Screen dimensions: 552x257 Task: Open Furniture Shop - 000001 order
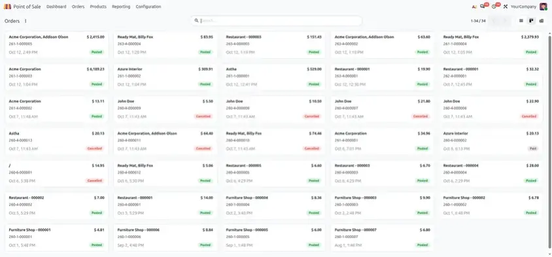(x=57, y=238)
